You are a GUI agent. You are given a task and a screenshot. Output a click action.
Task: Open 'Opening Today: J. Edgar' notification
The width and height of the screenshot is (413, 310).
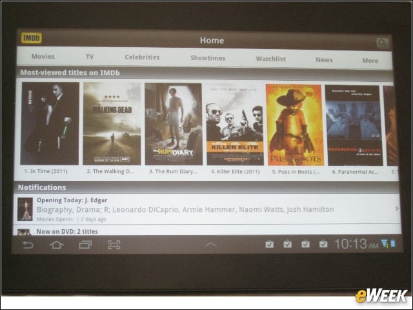pos(206,209)
